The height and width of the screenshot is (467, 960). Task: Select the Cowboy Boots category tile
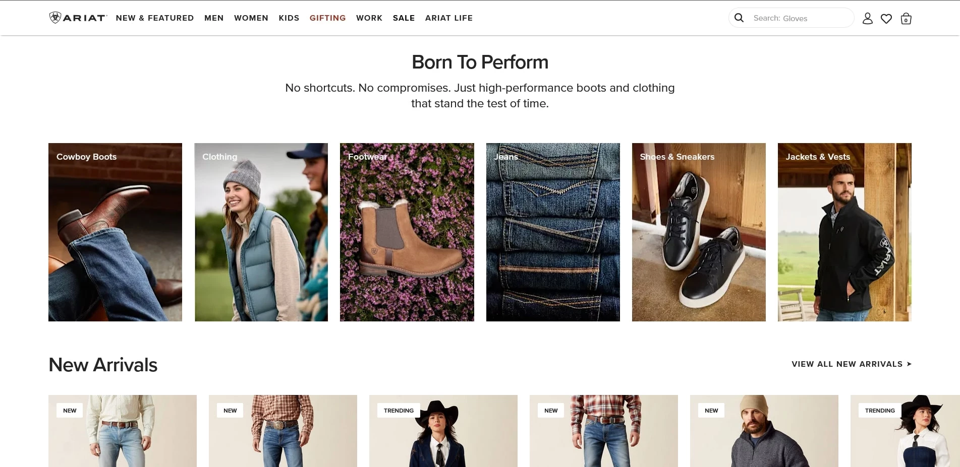(x=115, y=232)
